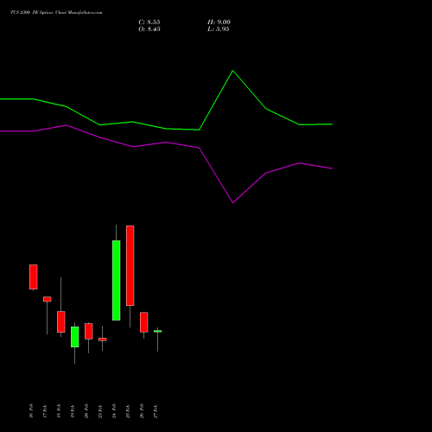Select the small red candlestick for 17 Feb
Screen dimensions: 432x432
pyautogui.click(x=48, y=299)
